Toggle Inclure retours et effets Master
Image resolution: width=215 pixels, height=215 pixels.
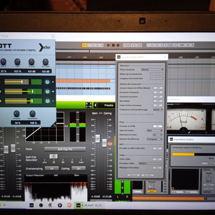[158, 88]
